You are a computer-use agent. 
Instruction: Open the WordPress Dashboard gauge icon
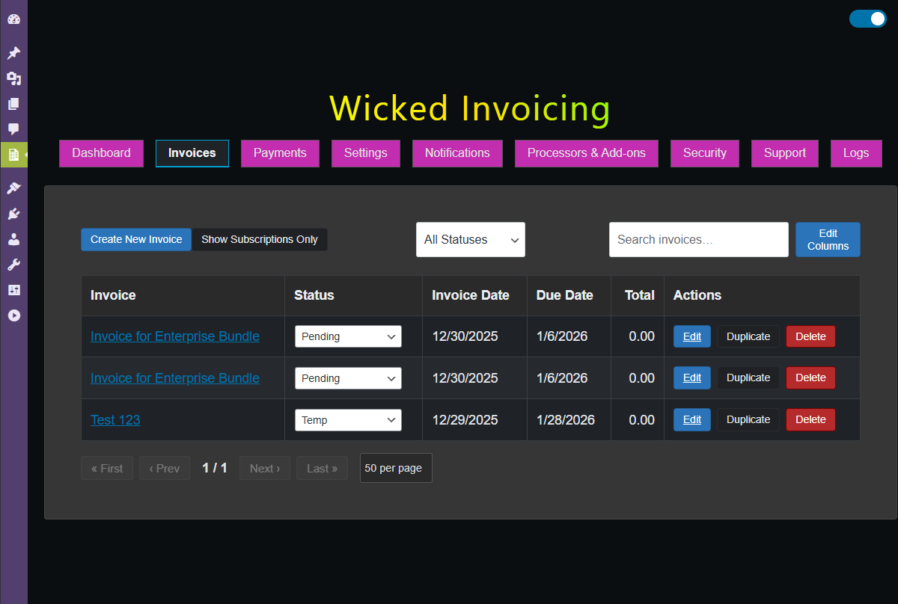13,19
